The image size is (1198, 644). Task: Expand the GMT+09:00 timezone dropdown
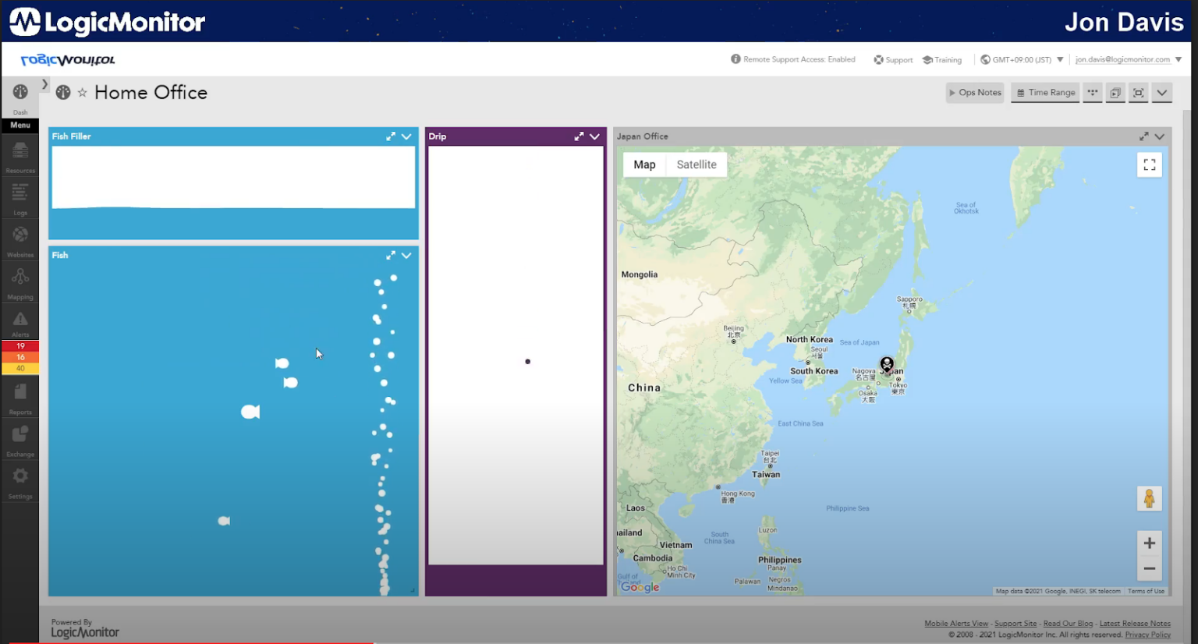point(1022,58)
